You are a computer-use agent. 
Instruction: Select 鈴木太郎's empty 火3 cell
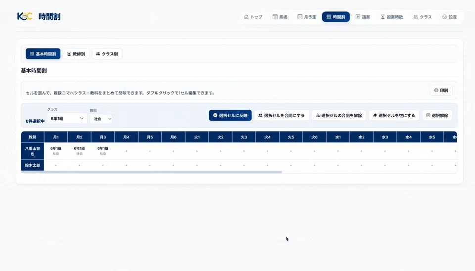[244, 165]
